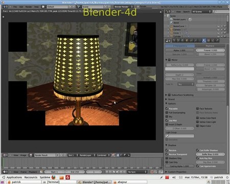
Task: Open the Object Constraints properties tab icon
Action: click(x=191, y=40)
